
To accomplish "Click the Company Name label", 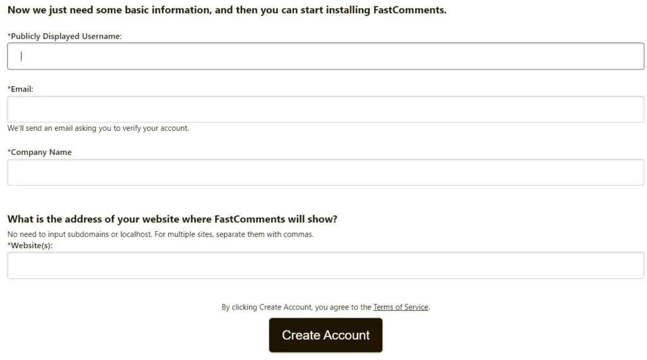I will pyautogui.click(x=41, y=152).
